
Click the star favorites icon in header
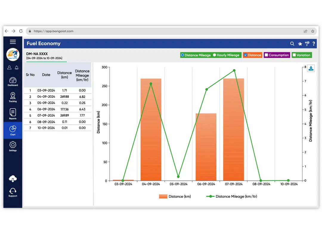[300, 44]
